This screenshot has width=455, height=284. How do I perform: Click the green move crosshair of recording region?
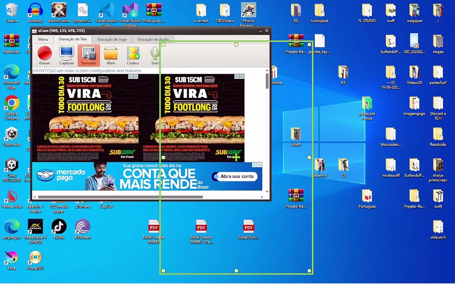[236, 157]
